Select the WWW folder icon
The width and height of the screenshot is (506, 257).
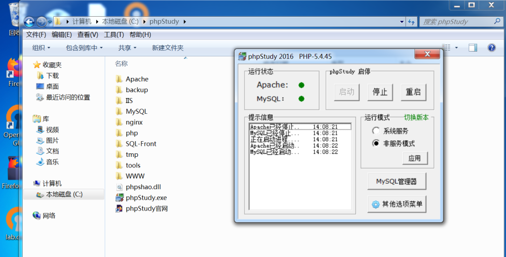coord(119,176)
